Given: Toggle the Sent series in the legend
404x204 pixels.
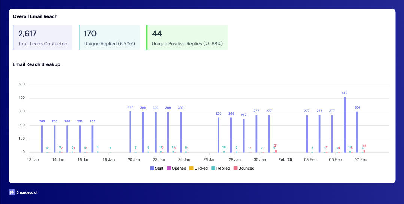Looking at the screenshot, I should click(157, 168).
